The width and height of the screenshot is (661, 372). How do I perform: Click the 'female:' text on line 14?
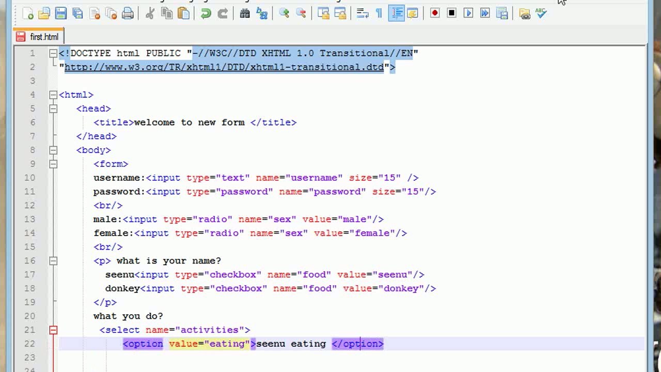(114, 233)
